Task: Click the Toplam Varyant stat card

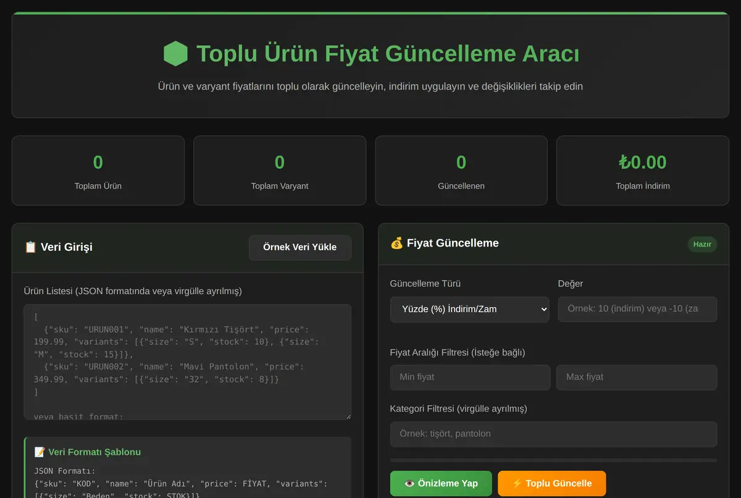Action: tap(280, 171)
